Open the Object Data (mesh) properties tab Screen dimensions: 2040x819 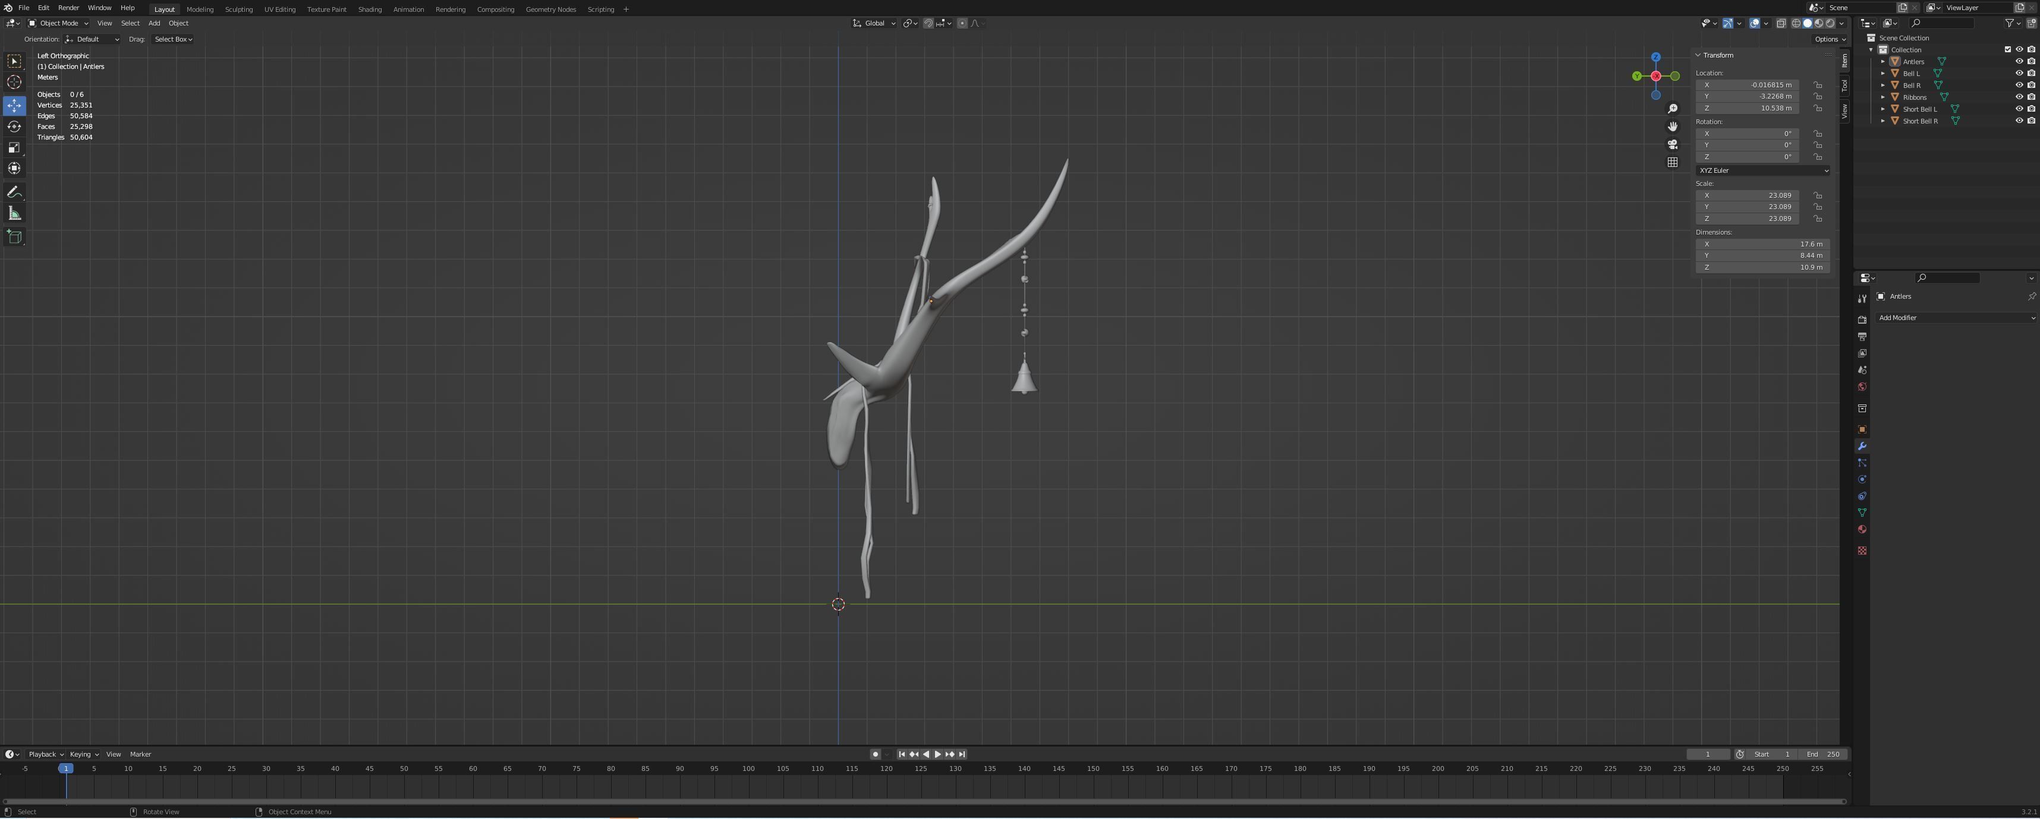(1862, 513)
